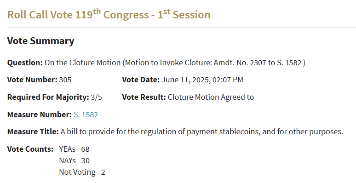Click the Roll Call Vote 119th Congress heading
Viewport: 356px width, 183px height.
point(109,14)
